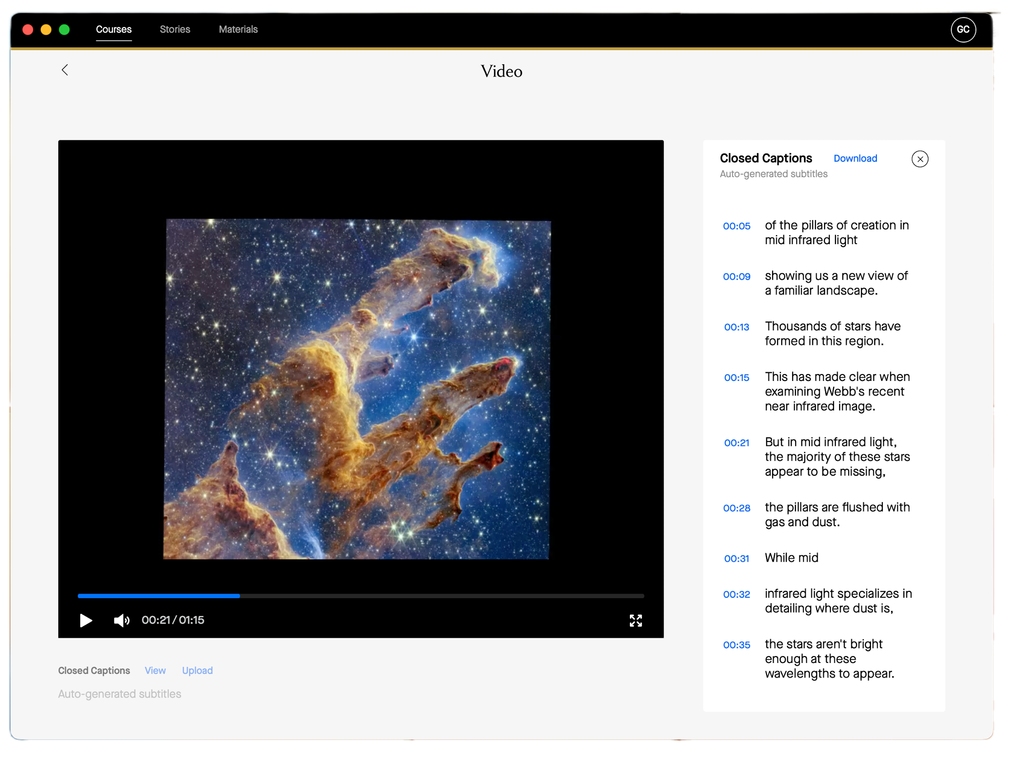Jump to caption timestamp 00:05
Screen dimensions: 1020x759
(737, 226)
